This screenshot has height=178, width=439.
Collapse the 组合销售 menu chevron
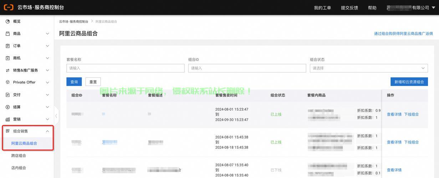pos(47,131)
